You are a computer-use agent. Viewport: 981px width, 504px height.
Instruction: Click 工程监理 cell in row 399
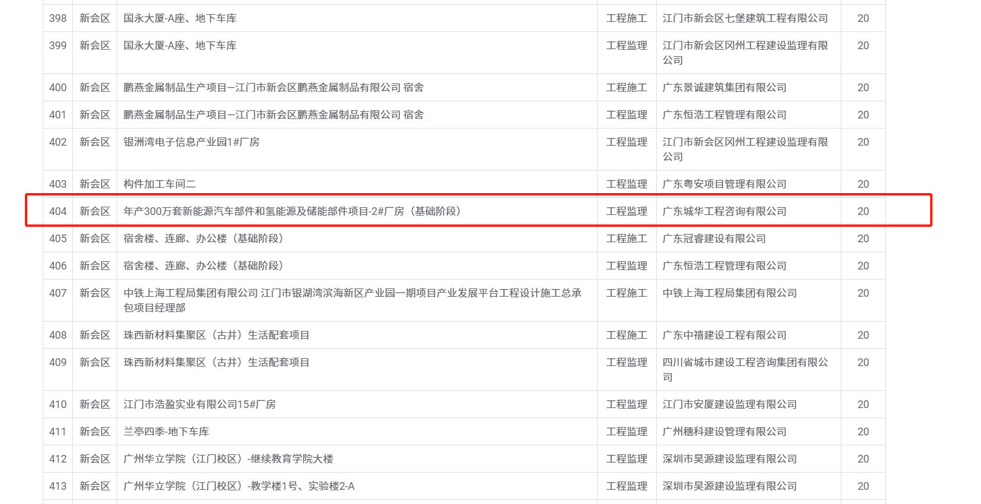627,46
